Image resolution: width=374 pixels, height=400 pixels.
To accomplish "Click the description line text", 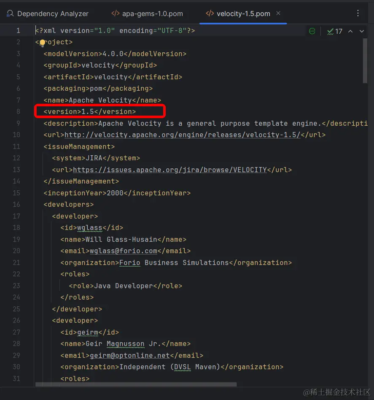I will point(205,124).
